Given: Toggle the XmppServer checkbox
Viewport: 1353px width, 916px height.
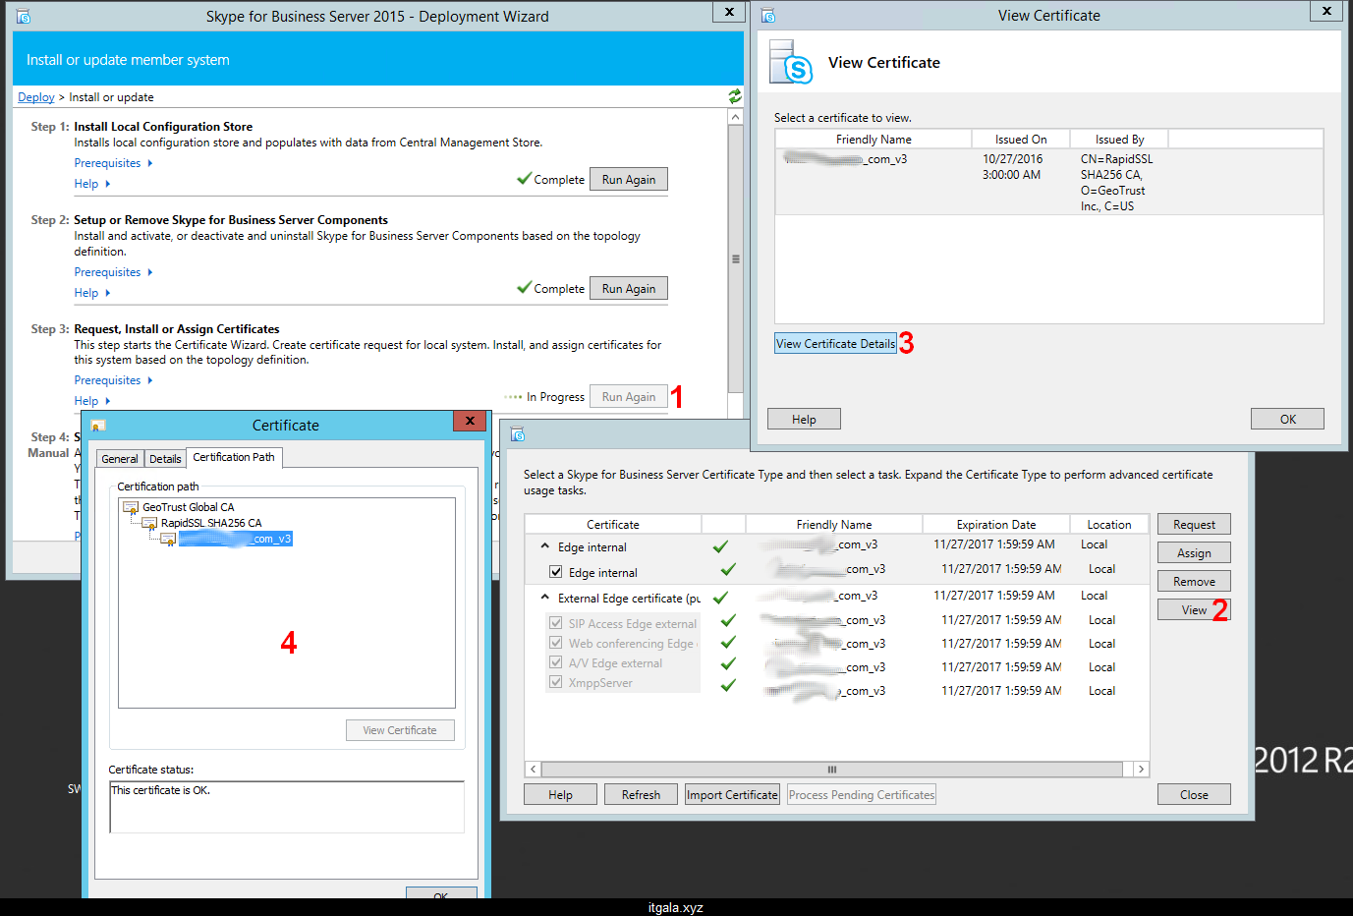Looking at the screenshot, I should tap(556, 682).
